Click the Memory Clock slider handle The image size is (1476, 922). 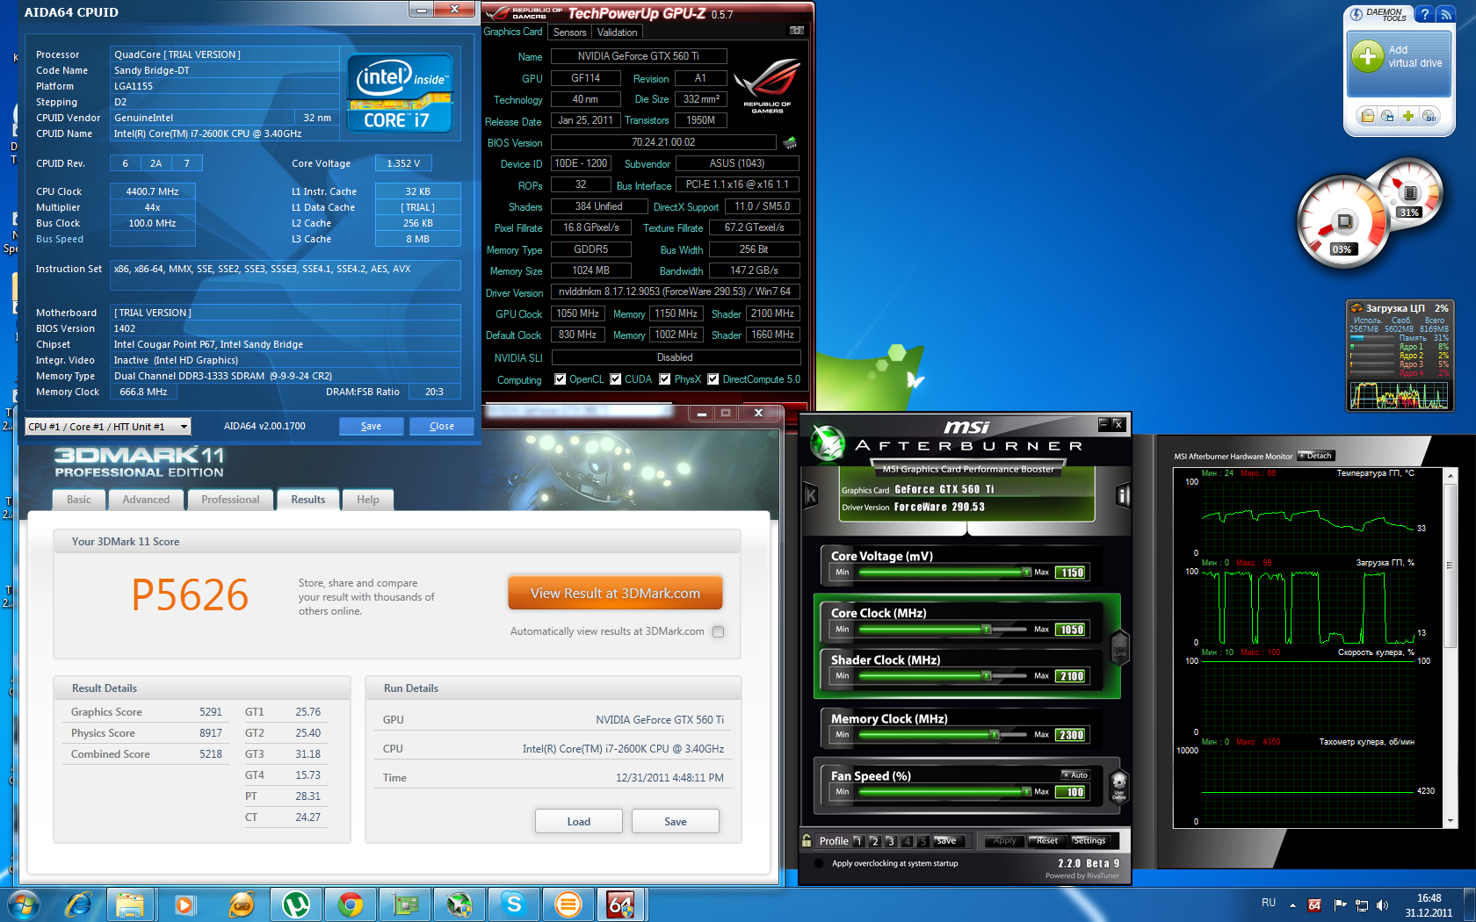[994, 734]
